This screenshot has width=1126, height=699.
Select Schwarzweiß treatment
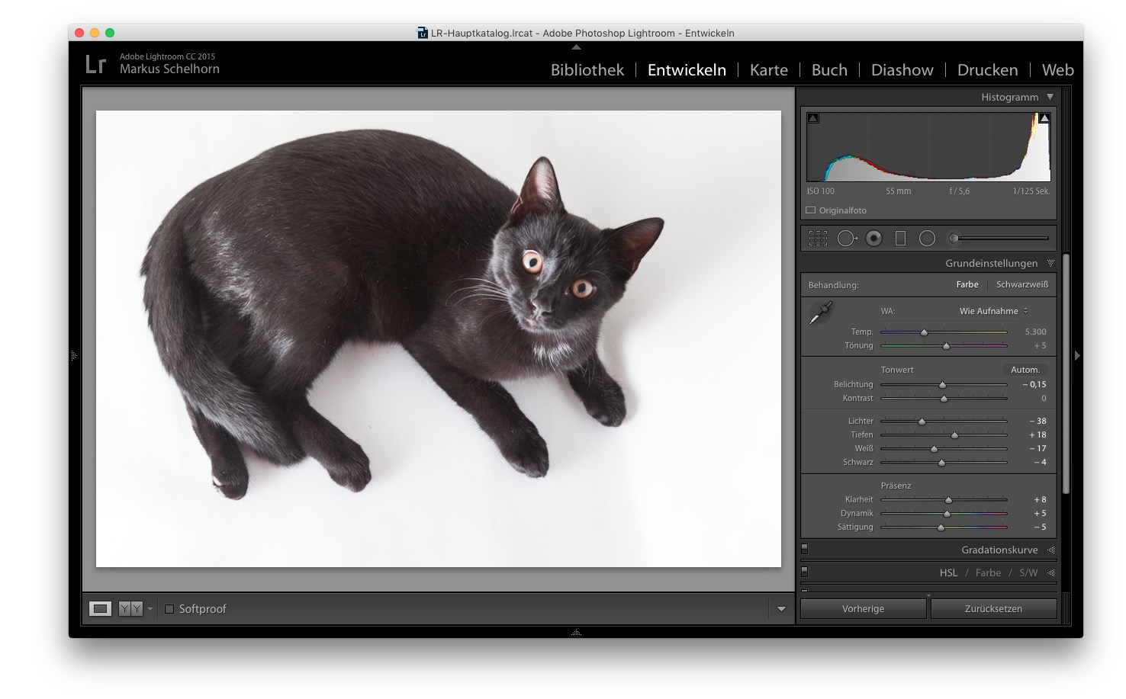1022,284
